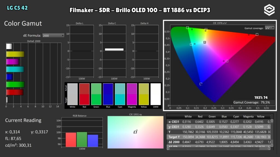The image size is (280, 157).
Task: Click the cell value 0,4847
Action: pyautogui.click(x=186, y=142)
